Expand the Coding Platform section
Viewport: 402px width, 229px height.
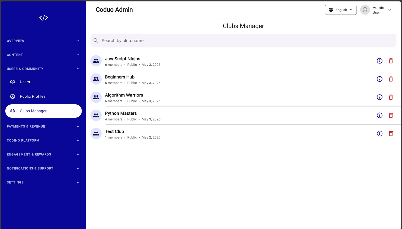tap(43, 140)
